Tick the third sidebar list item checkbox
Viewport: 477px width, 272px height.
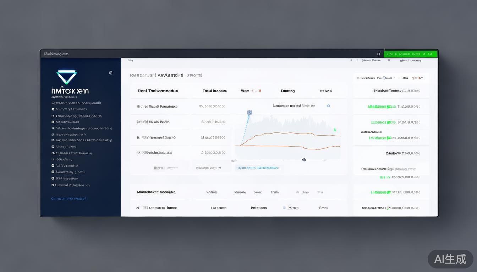point(53,122)
